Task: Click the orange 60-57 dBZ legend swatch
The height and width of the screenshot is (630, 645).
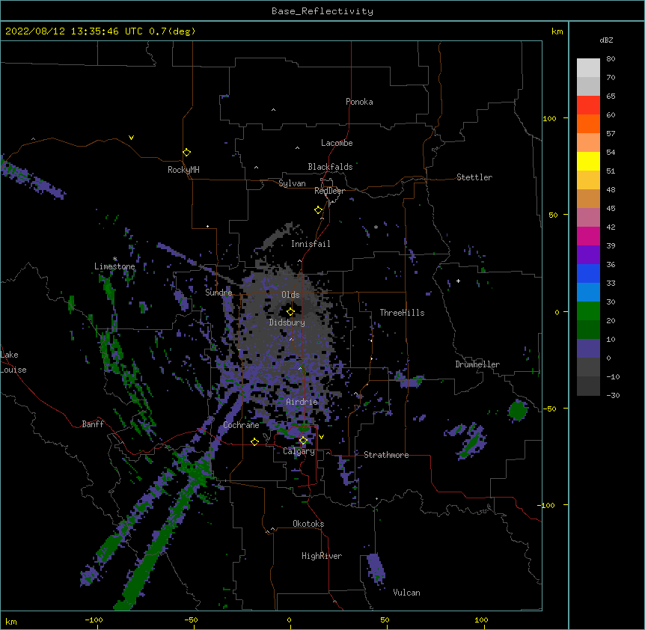Action: [x=588, y=123]
